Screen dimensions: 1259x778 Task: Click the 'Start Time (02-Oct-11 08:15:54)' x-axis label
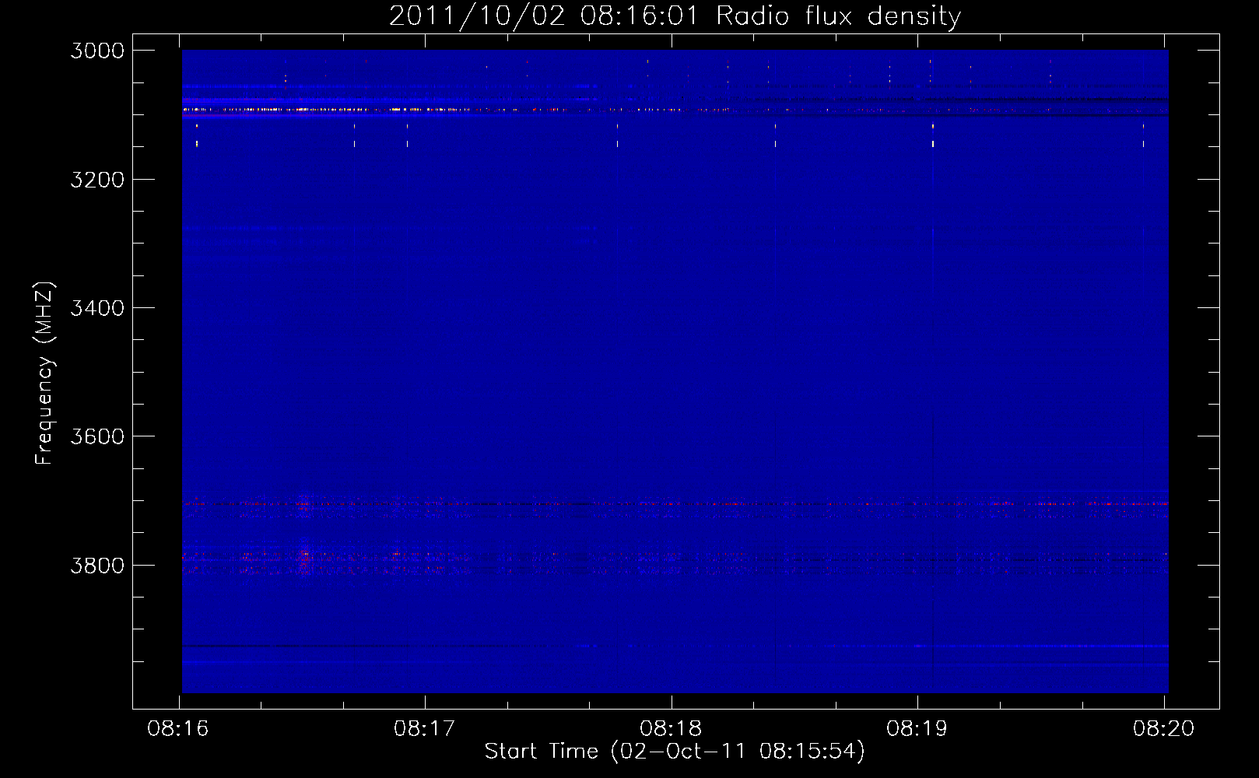[675, 752]
